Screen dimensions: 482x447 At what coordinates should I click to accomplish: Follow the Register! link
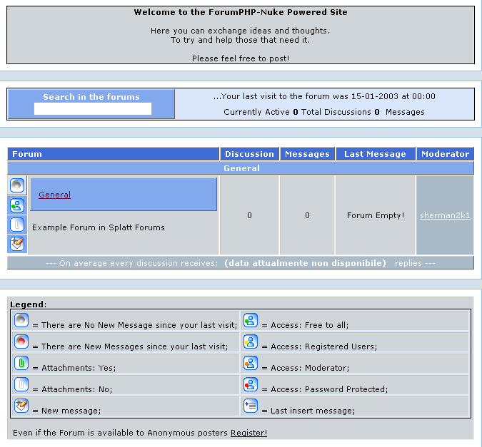tap(248, 433)
